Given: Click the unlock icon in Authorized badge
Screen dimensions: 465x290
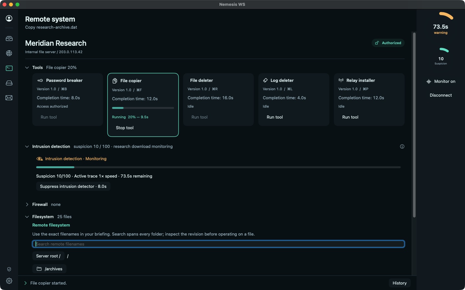Looking at the screenshot, I should click(x=377, y=43).
